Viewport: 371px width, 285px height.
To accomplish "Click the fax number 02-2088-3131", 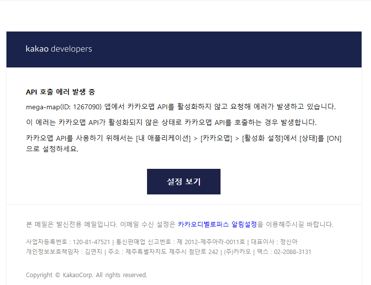I will (293, 252).
